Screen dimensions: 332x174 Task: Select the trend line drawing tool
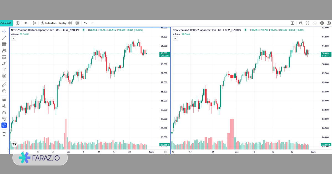coord(4,38)
